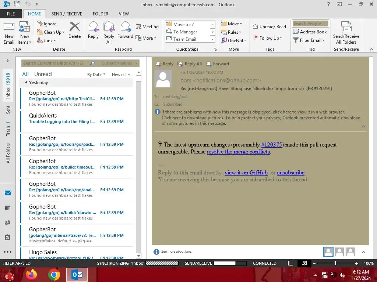
Task: Open the FILE tab
Action: pos(11,14)
